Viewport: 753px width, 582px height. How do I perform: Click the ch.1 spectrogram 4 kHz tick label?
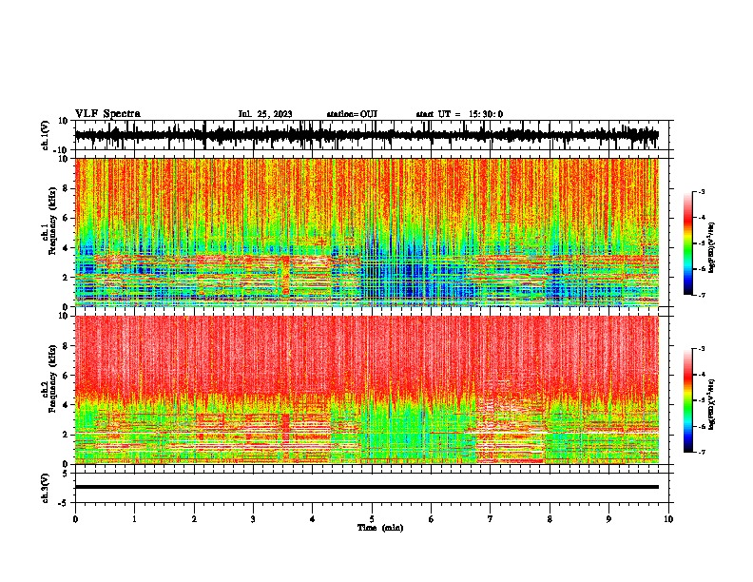pos(66,248)
